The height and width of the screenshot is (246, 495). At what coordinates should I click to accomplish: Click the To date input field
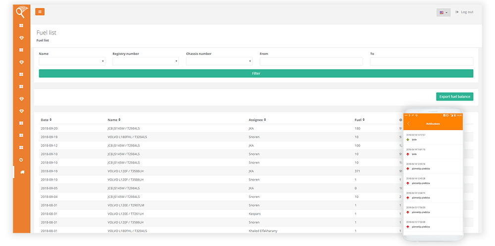click(422, 61)
